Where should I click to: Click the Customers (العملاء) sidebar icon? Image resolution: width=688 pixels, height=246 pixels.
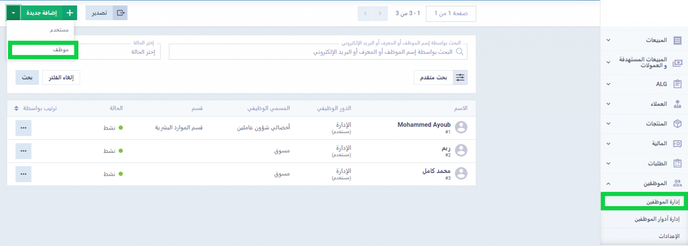(677, 104)
